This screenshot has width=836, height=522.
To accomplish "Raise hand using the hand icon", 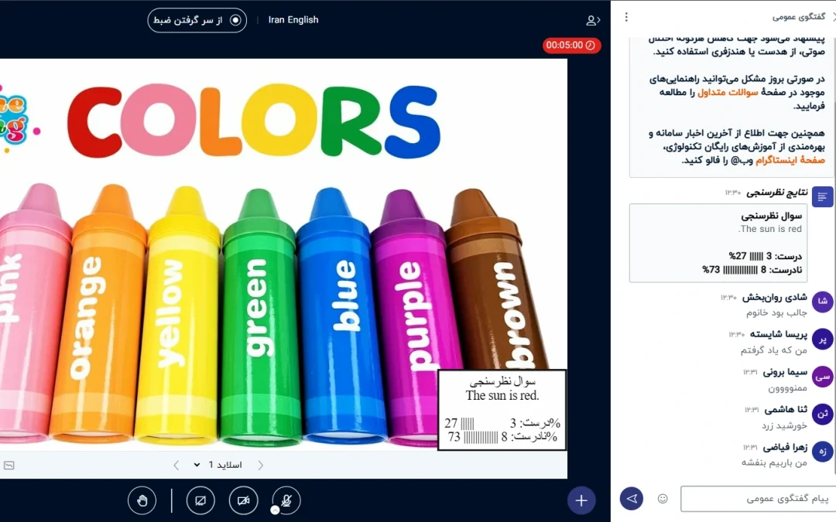I will (x=142, y=500).
